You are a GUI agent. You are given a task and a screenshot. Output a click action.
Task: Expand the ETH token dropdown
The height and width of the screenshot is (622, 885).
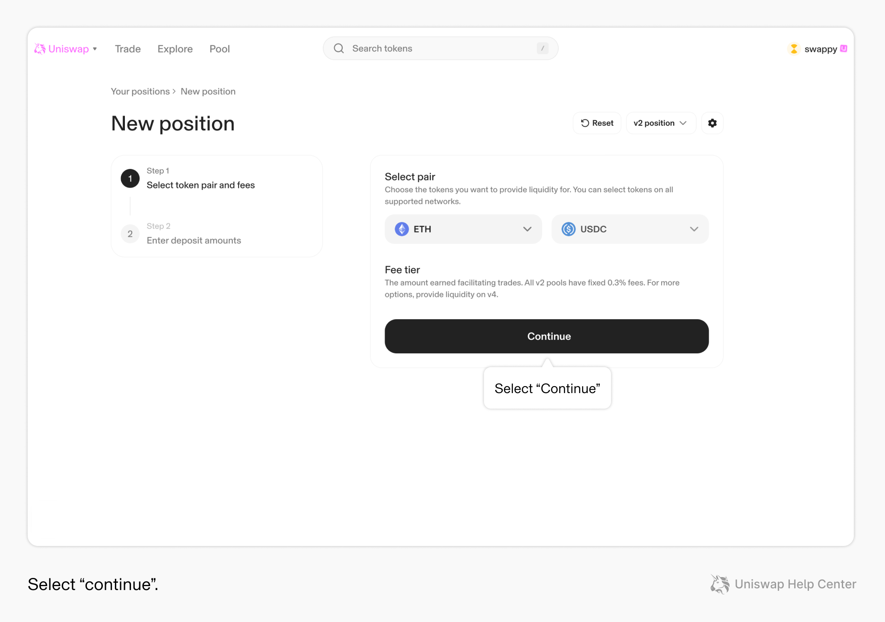point(463,229)
